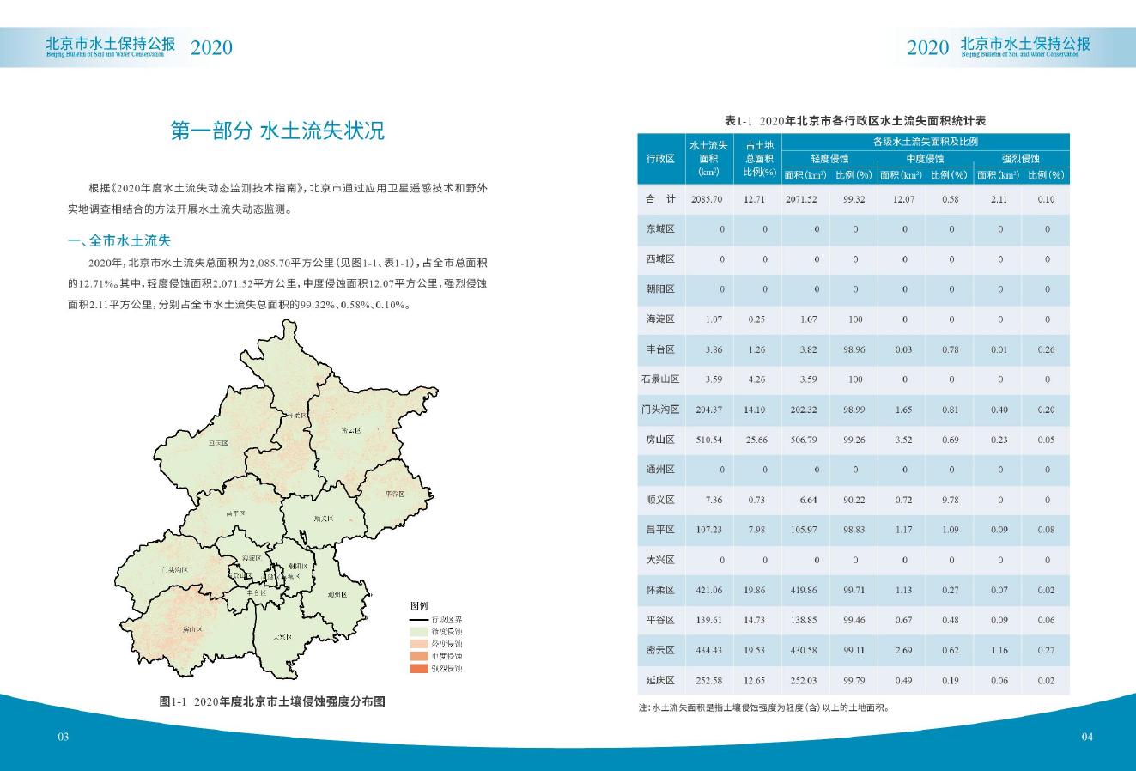Click 大兴区 in the table

pyautogui.click(x=660, y=560)
